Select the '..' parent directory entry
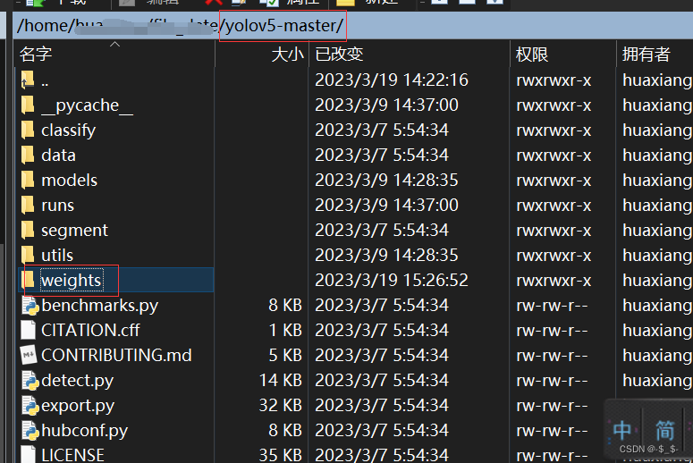The height and width of the screenshot is (463, 693). click(45, 80)
